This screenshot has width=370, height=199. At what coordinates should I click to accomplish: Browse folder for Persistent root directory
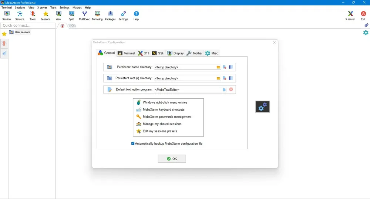click(218, 78)
